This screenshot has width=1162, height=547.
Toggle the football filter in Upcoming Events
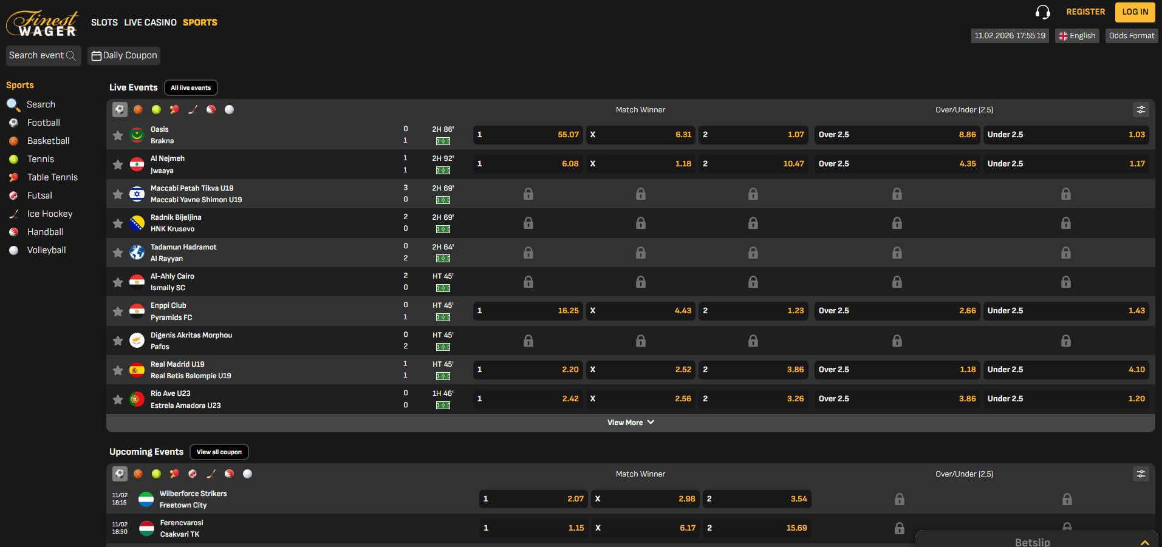point(119,474)
